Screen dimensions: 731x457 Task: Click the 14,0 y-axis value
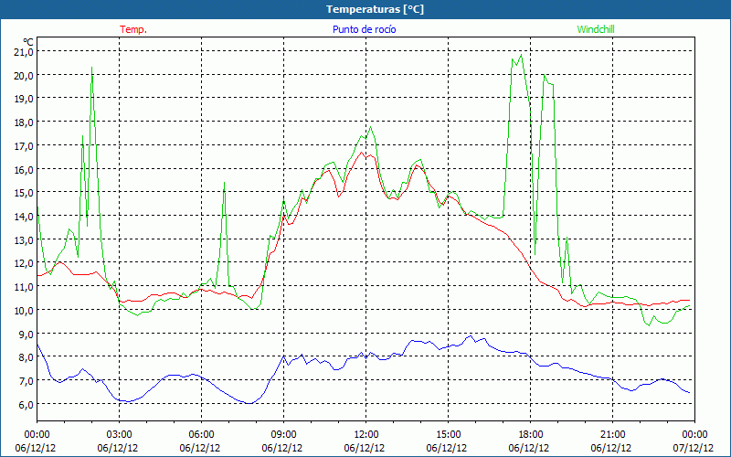[24, 216]
